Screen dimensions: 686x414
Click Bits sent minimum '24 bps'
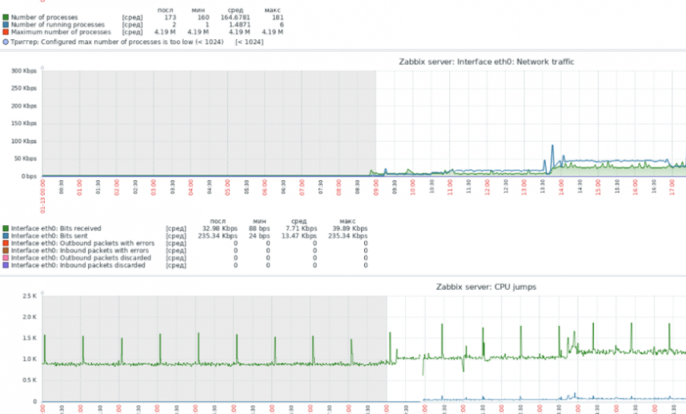click(x=259, y=236)
